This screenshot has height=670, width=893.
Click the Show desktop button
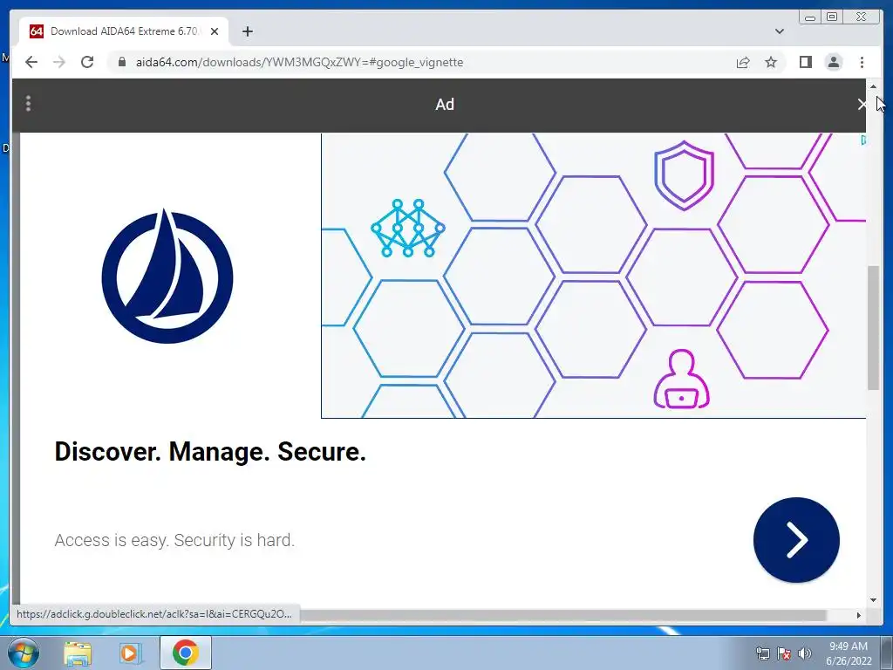click(887, 653)
